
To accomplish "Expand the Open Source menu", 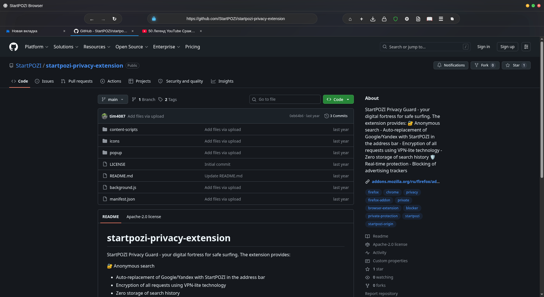I will pos(132,47).
